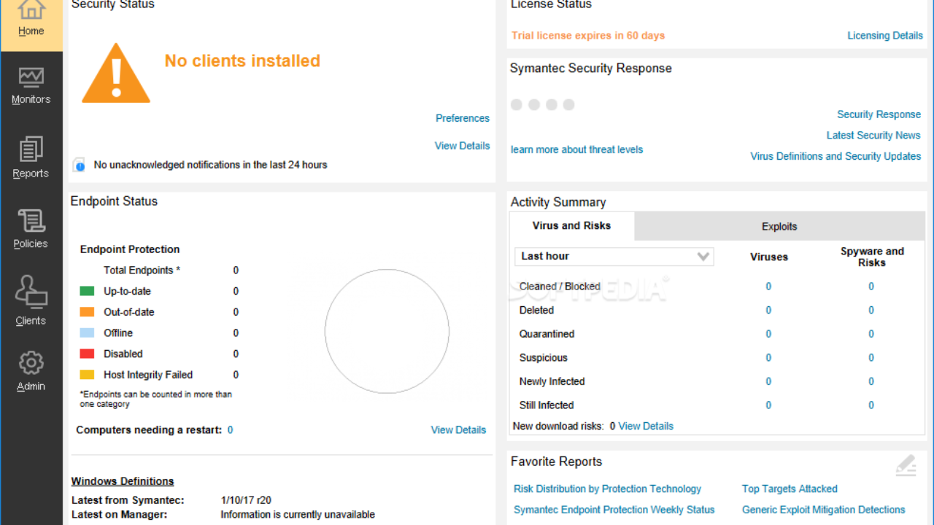Screen dimensions: 934x525
Task: Click the orange warning triangle icon
Action: click(116, 74)
